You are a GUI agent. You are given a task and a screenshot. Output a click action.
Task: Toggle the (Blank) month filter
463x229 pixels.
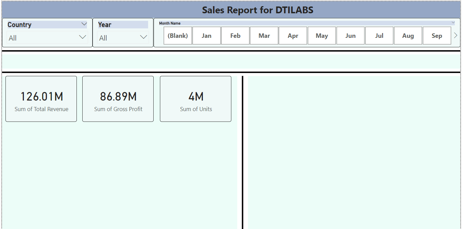click(178, 35)
